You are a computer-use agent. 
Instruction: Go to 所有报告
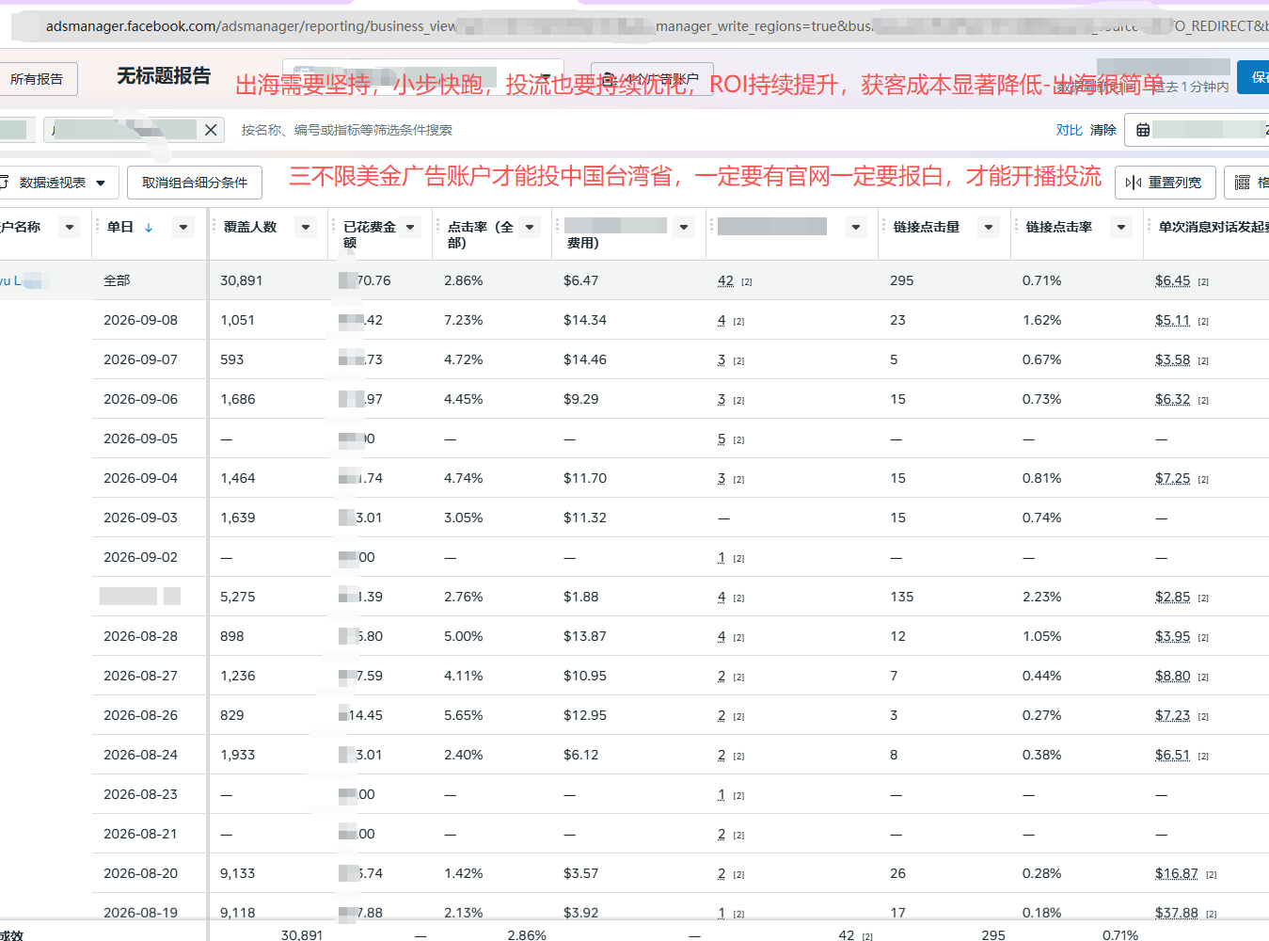37,79
